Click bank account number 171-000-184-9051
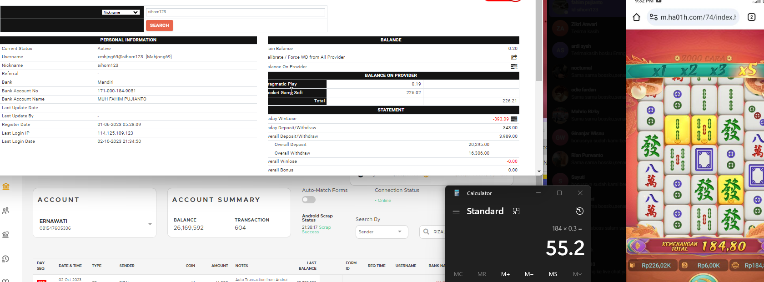Image resolution: width=764 pixels, height=282 pixels. [116, 91]
